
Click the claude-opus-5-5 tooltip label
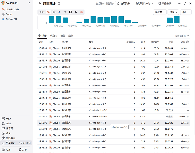(120, 127)
